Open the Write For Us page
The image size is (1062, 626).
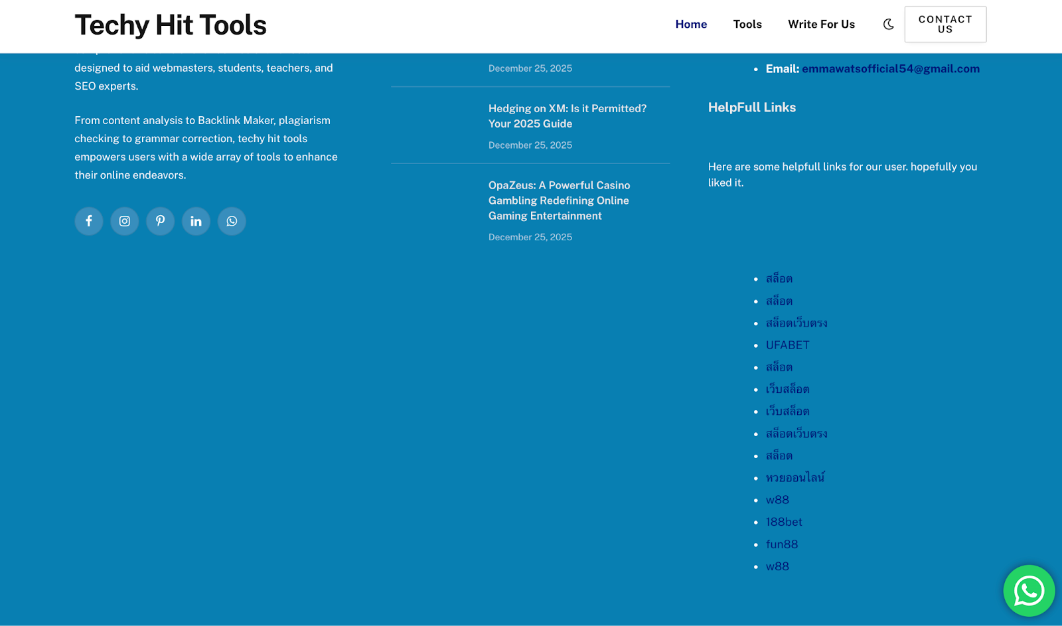(x=821, y=25)
